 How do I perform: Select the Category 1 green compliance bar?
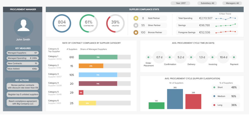98,57
